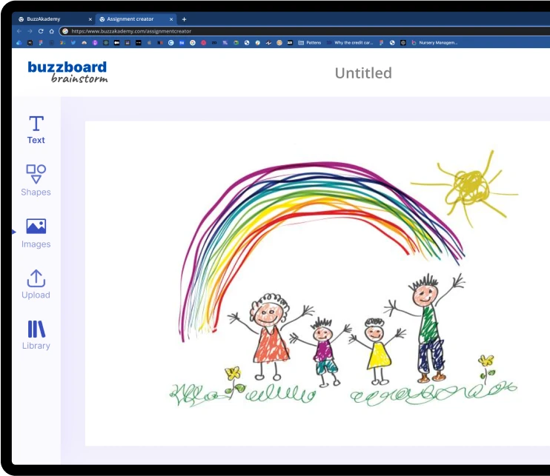Reload the page in the browser
Viewport: 550px width, 476px height.
point(41,31)
